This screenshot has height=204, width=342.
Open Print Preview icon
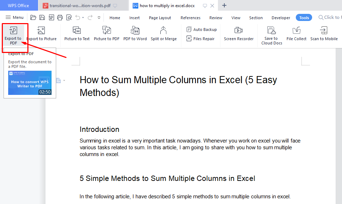69,17
